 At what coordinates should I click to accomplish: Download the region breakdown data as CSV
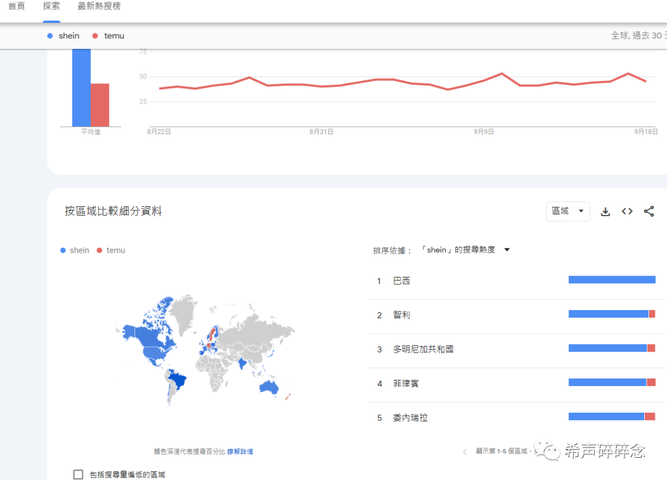pos(605,211)
